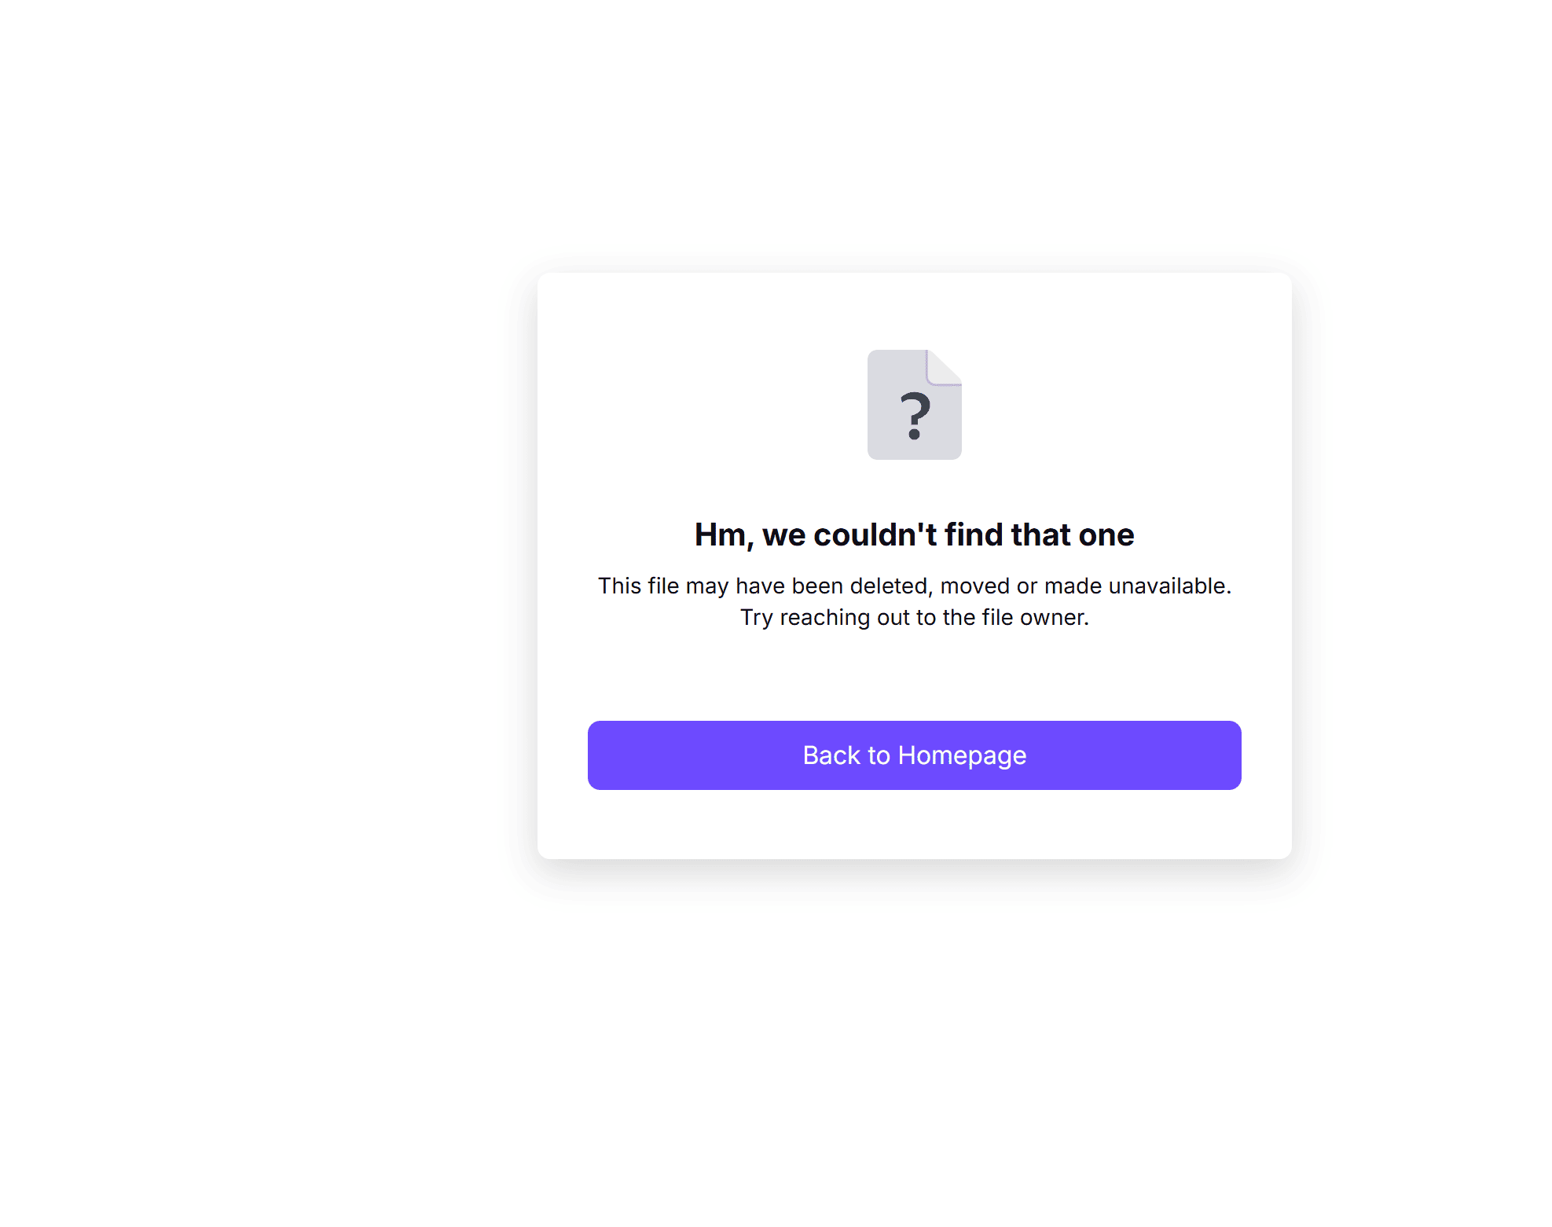Click the "Hm, we couldn't find that one" heading

click(x=914, y=535)
